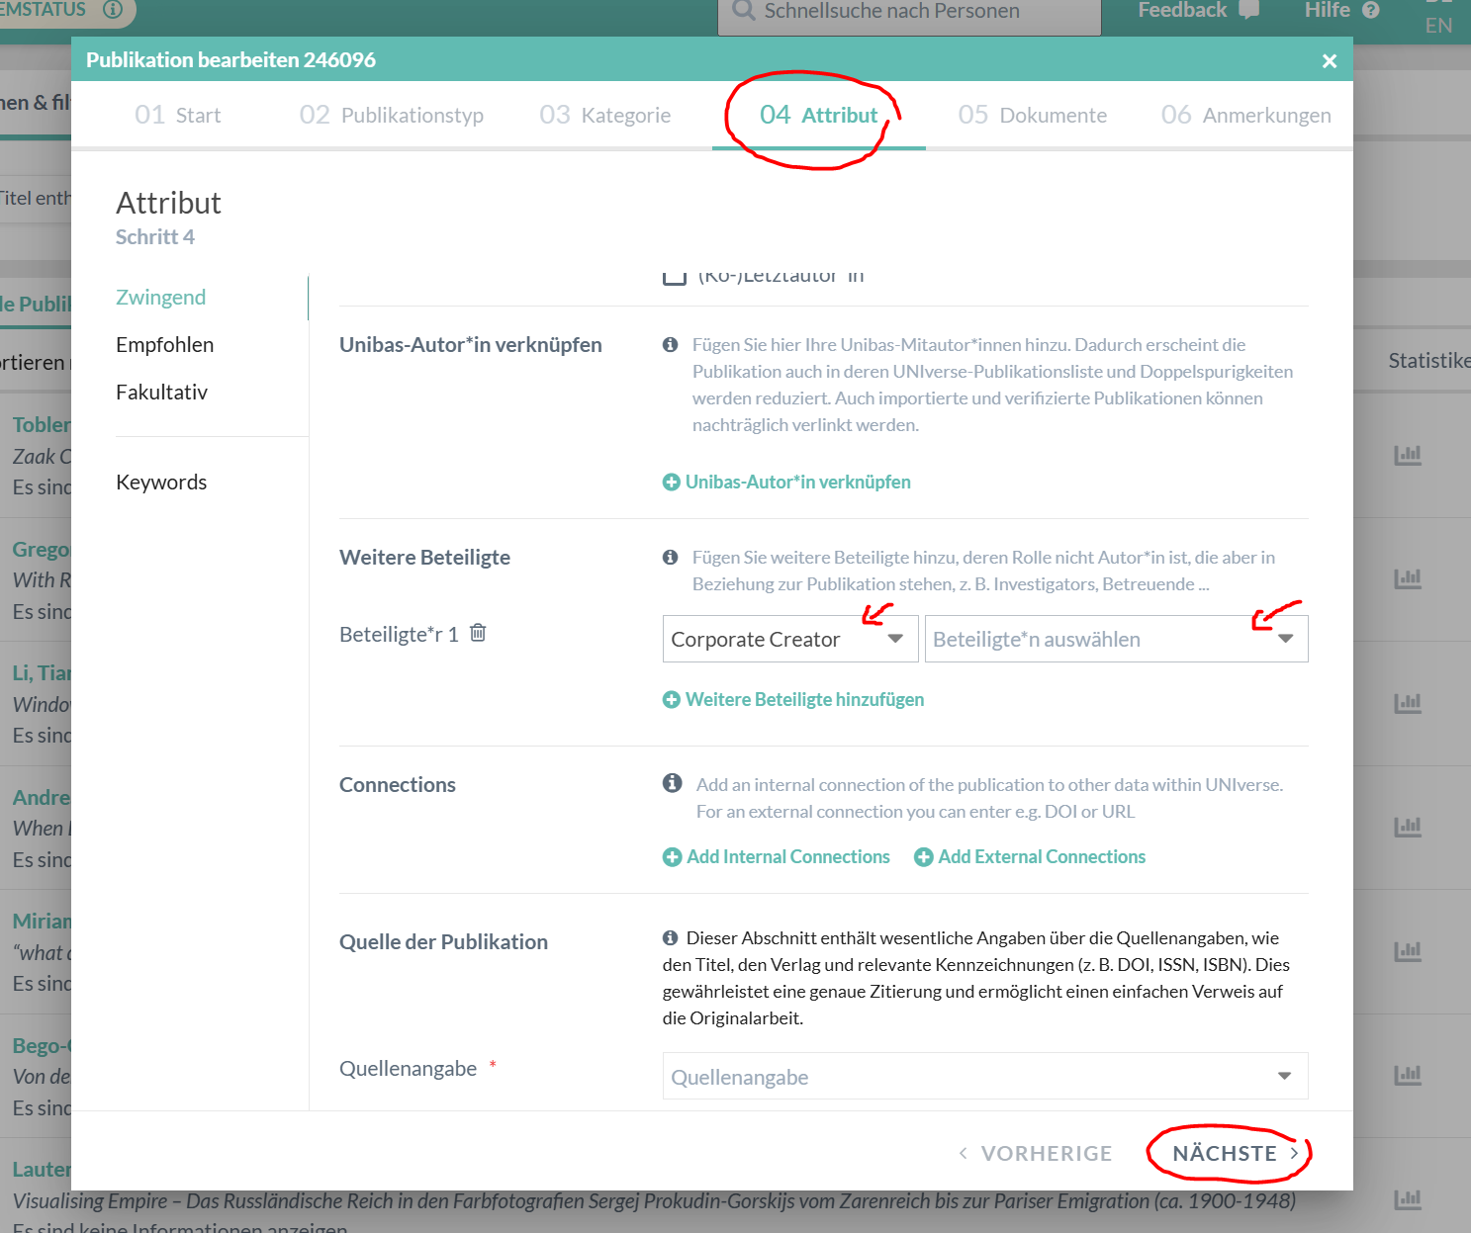Click the Hilfe question mark icon
Viewport: 1471px width, 1233px height.
pyautogui.click(x=1370, y=11)
